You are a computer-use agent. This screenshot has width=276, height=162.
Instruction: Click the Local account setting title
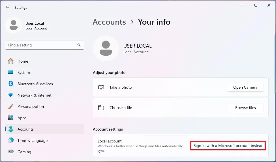tap(110, 141)
